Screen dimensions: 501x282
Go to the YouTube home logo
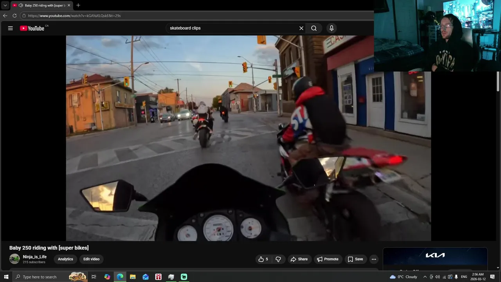[32, 28]
